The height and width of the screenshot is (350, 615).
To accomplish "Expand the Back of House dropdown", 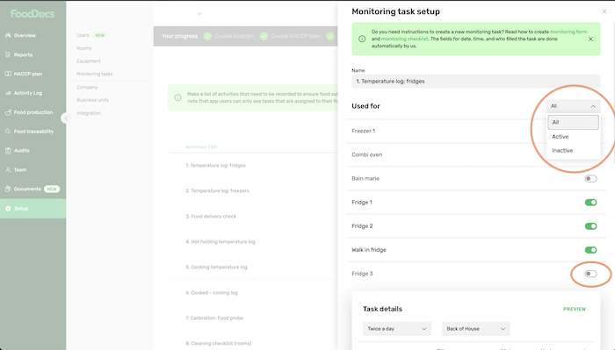I will pyautogui.click(x=476, y=329).
